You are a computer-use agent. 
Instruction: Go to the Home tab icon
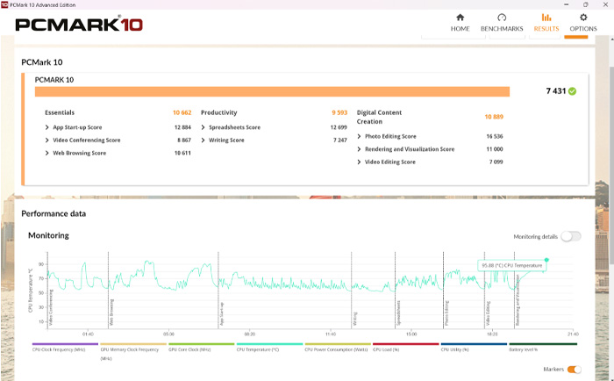coord(460,18)
